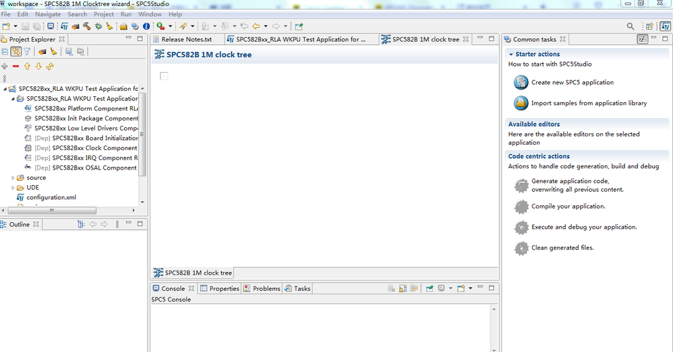Click the Project Explorer horizontal scrollbar
The width and height of the screenshot is (673, 352).
(x=52, y=211)
